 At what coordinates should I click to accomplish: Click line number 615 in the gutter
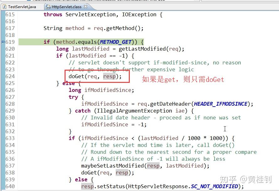click(10, 14)
